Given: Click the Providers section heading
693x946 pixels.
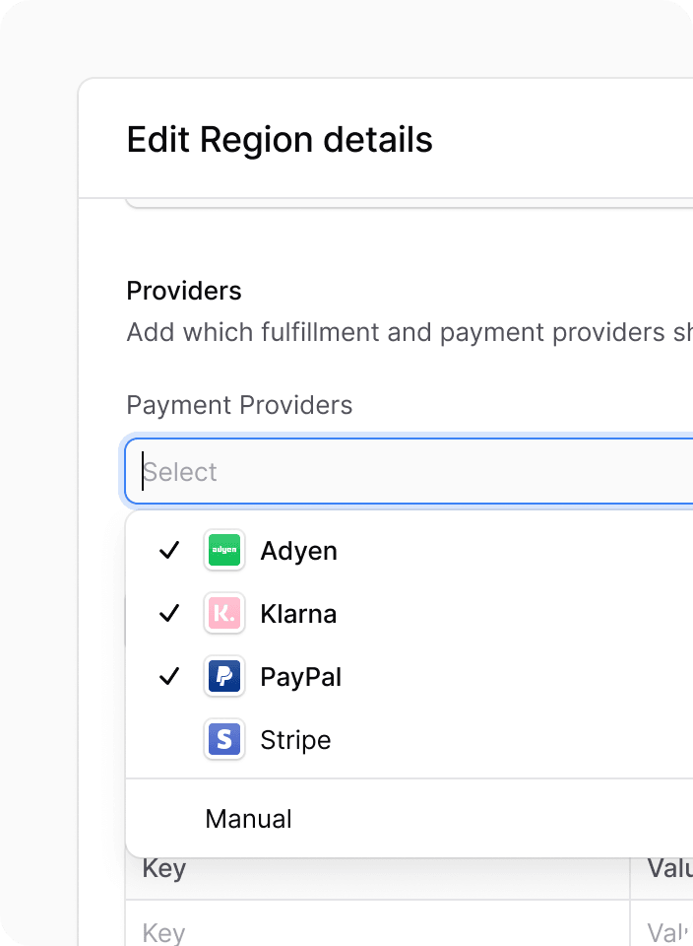Looking at the screenshot, I should pos(184,291).
